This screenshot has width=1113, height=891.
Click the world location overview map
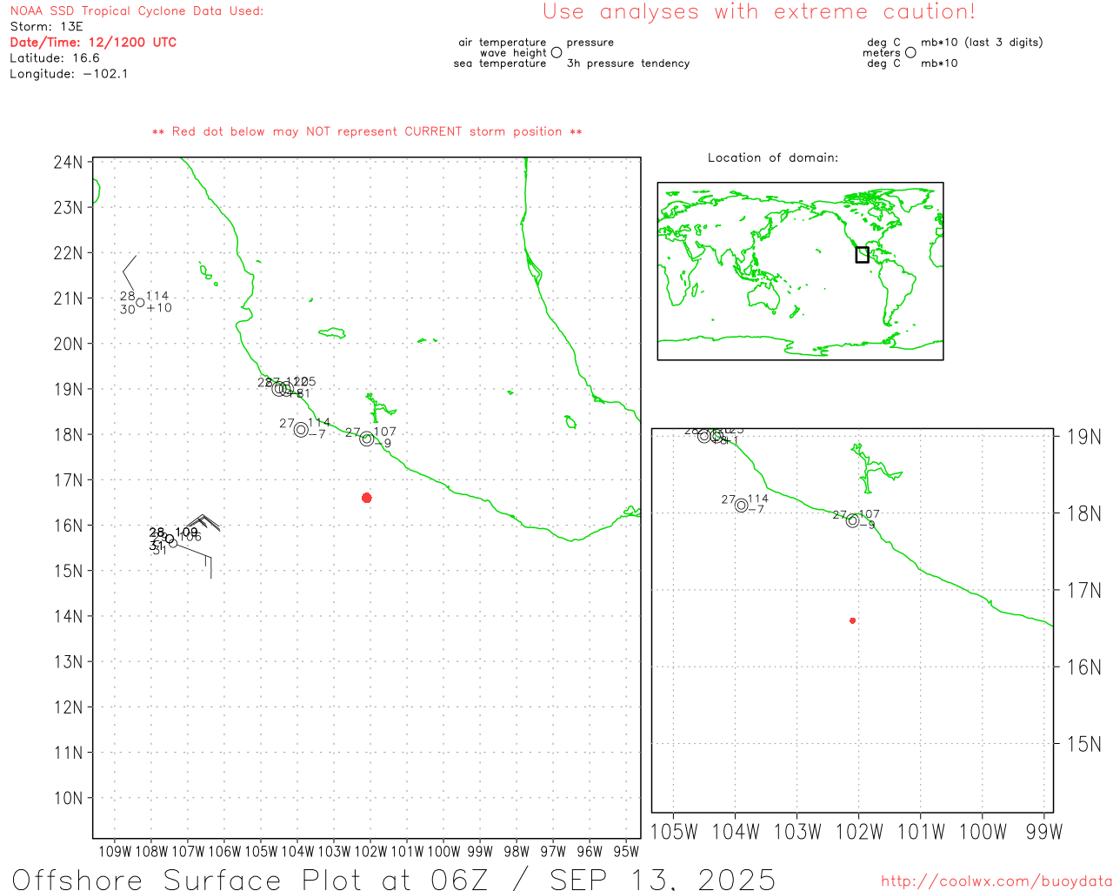[x=800, y=271]
